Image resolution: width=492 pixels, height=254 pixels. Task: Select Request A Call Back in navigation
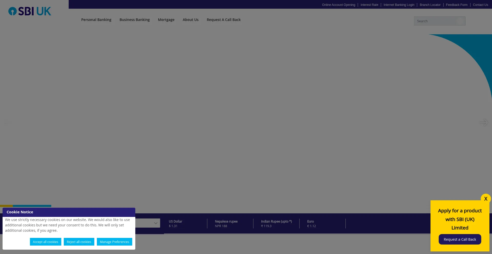[x=223, y=20]
